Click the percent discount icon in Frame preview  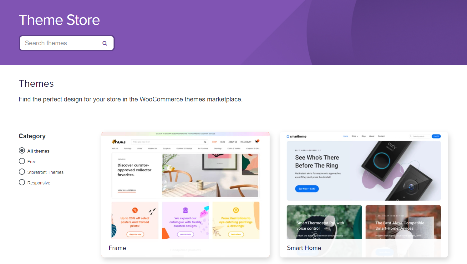135,210
